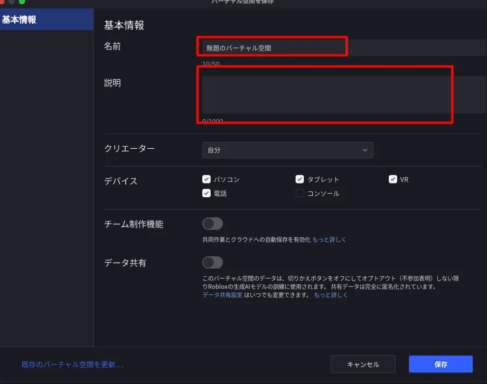The image size is (487, 384).
Task: Click into the 説明 description box
Action: click(x=325, y=94)
